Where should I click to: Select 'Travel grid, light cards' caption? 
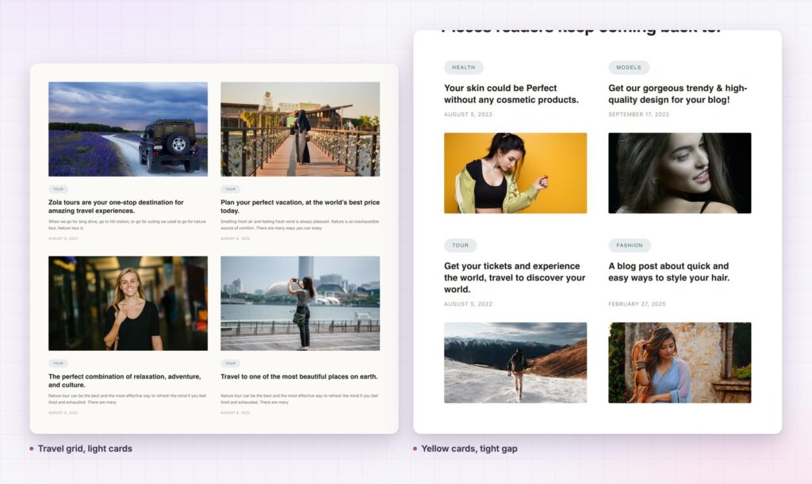(85, 448)
